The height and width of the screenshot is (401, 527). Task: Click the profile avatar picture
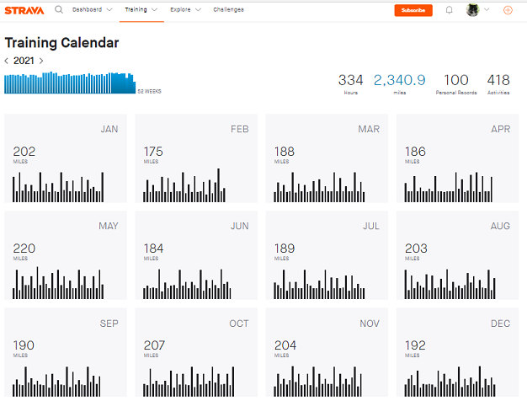(x=473, y=10)
